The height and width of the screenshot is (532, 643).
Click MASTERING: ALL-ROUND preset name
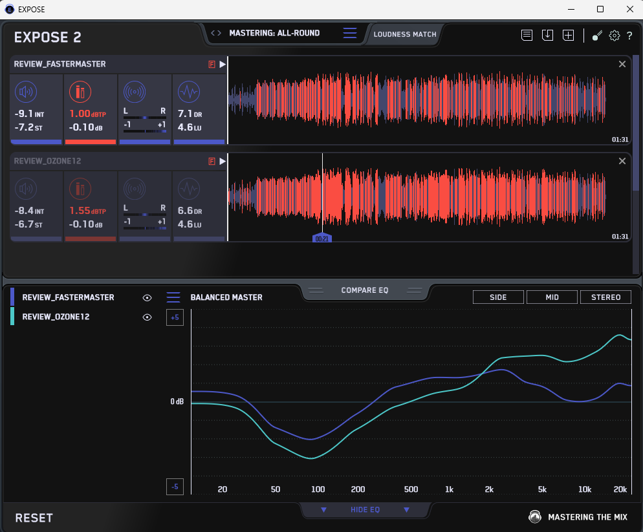[x=274, y=33]
